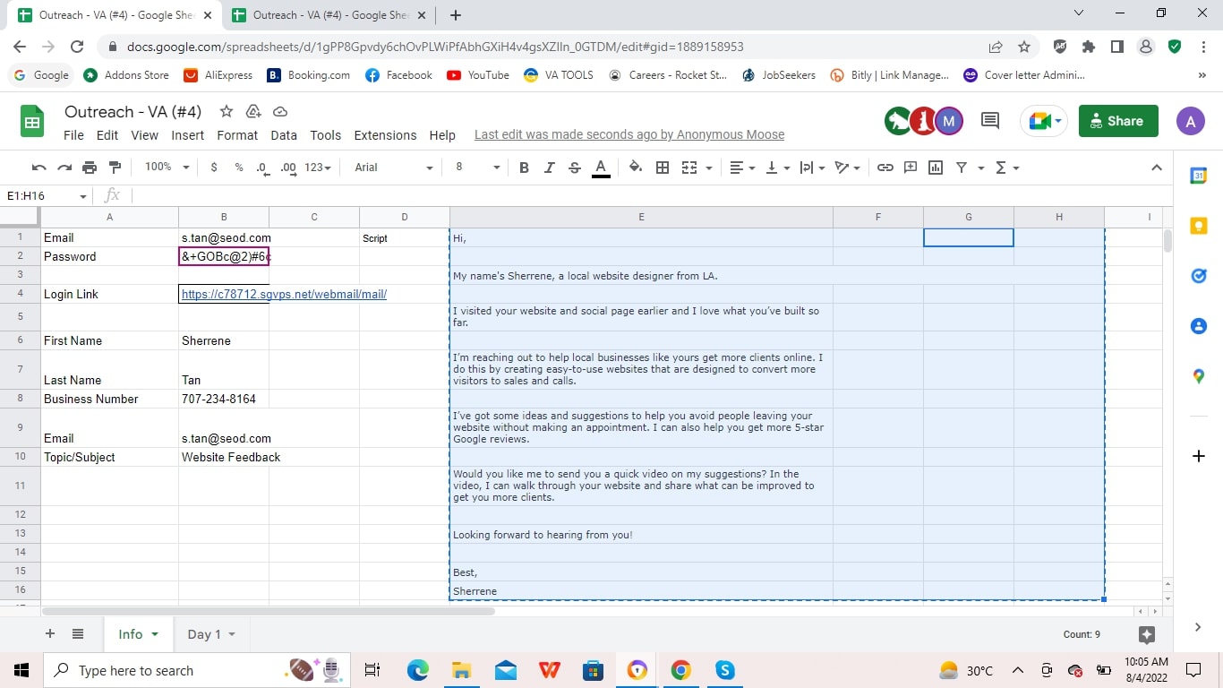Viewport: 1223px width, 688px height.
Task: Open the zoom level dropdown
Action: [167, 168]
